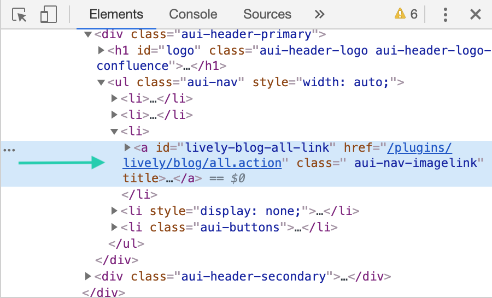Activate the inspect element picker icon
Screen dimensions: 492x298
point(20,15)
